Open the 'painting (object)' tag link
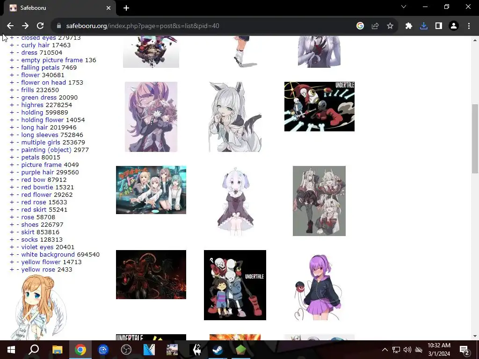 pyautogui.click(x=46, y=150)
